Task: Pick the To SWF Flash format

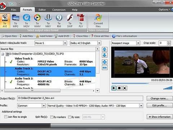Action: [70, 21]
